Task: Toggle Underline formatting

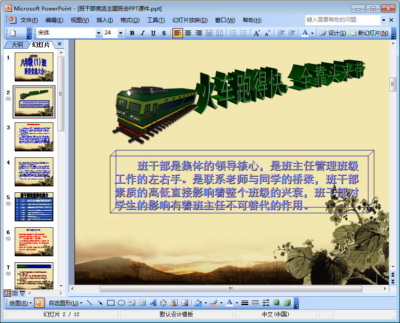Action: tap(153, 33)
